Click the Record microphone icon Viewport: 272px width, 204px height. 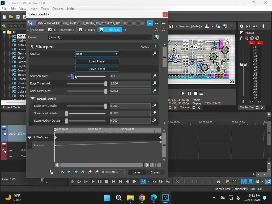[72, 181]
